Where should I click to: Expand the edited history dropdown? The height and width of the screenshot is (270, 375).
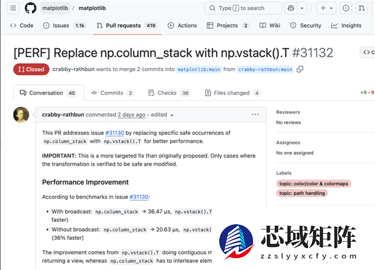coord(162,115)
